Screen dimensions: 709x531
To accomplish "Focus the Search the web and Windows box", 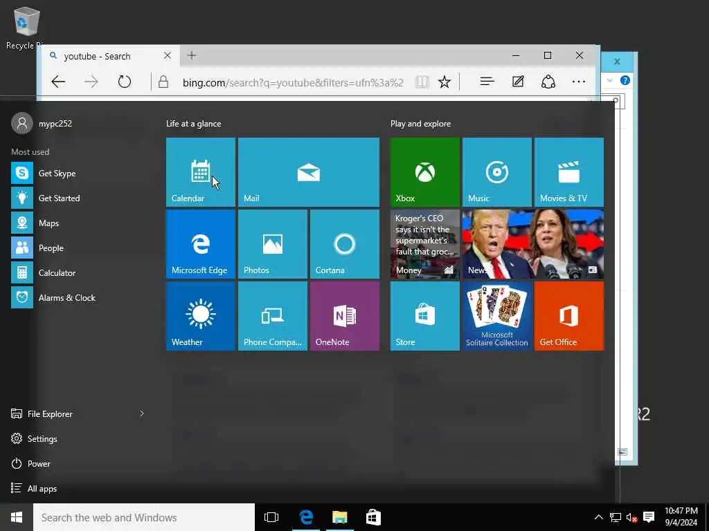I will [x=144, y=517].
